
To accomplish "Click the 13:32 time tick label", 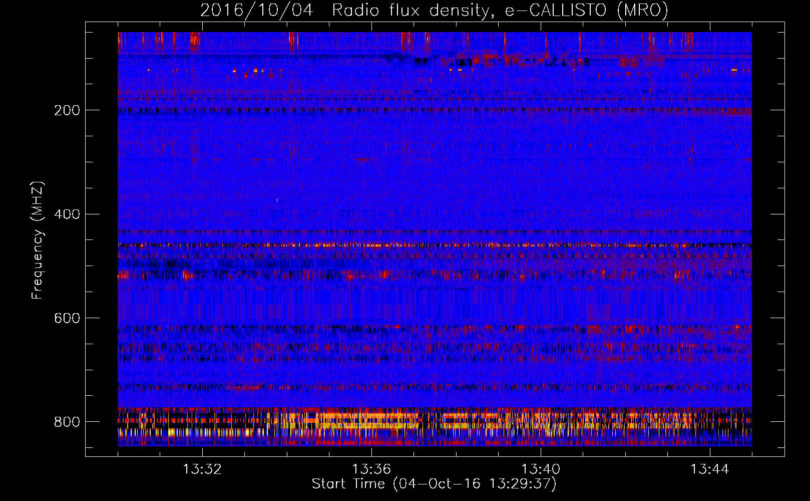I will pos(202,469).
